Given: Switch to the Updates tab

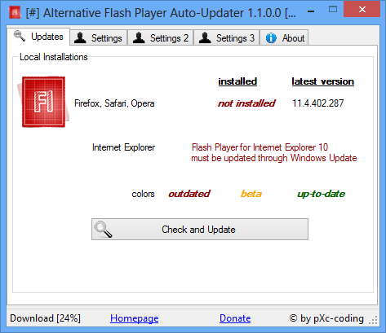Looking at the screenshot, I should (38, 37).
